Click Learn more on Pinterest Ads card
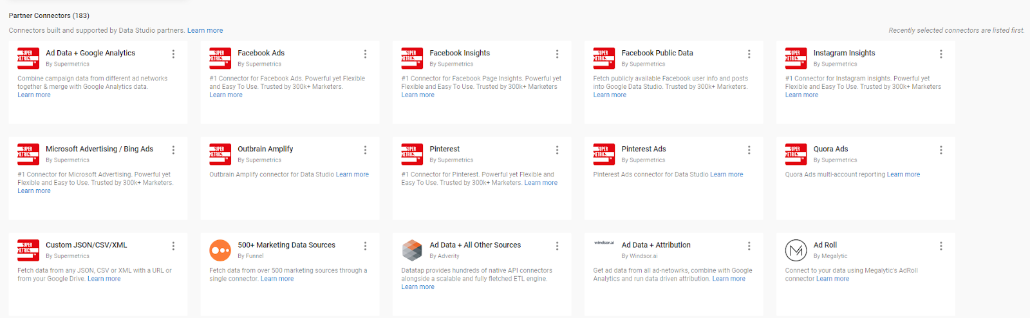This screenshot has width=1030, height=318. tap(726, 174)
